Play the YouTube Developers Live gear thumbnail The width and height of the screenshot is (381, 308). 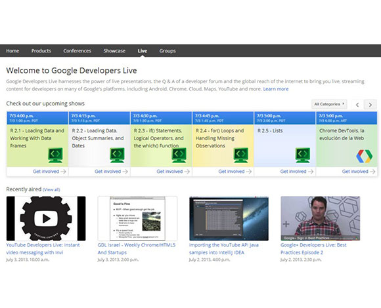(46, 218)
